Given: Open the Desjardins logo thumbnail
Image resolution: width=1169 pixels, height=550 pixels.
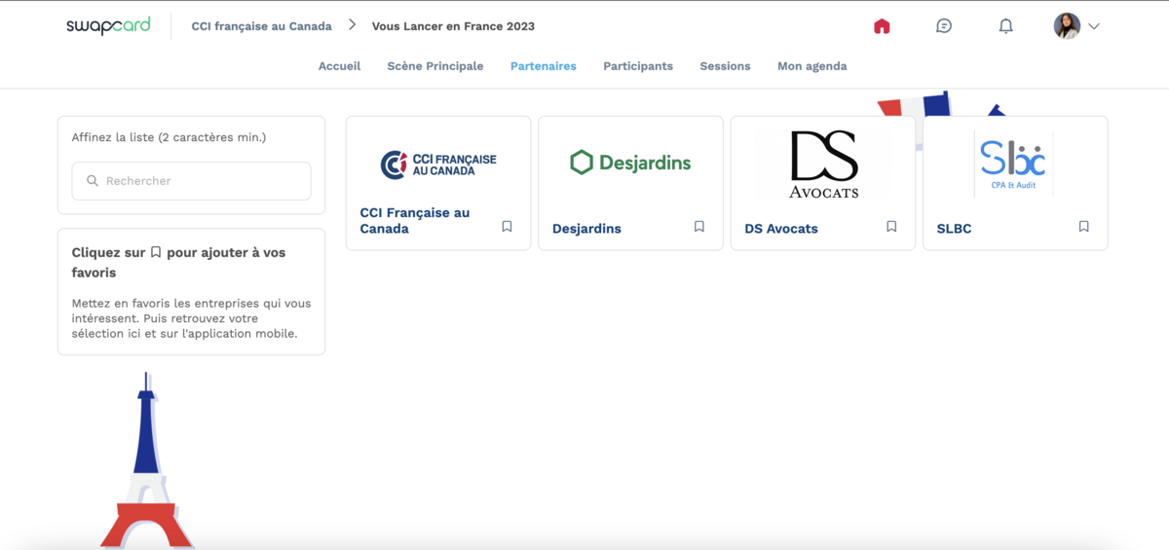Looking at the screenshot, I should coord(630,163).
